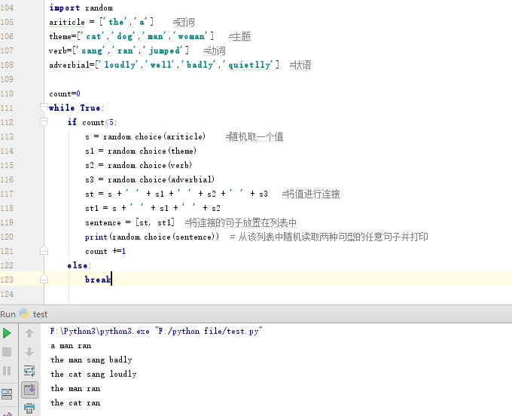
Task: Click the comment '#随机取一个值'
Action: (x=254, y=136)
